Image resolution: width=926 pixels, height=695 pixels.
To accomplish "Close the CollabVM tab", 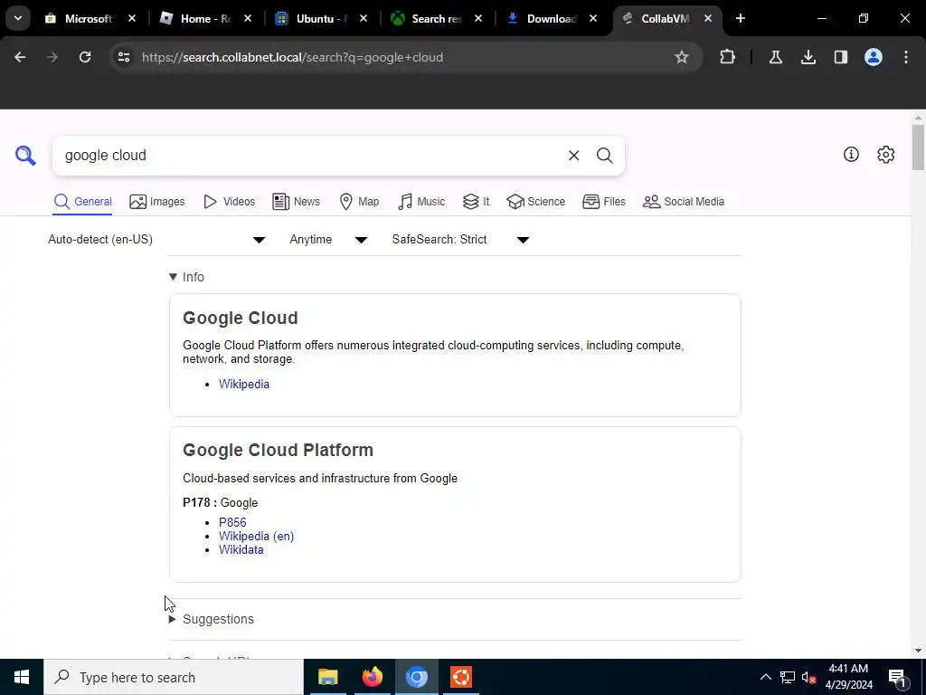I will pos(707,19).
